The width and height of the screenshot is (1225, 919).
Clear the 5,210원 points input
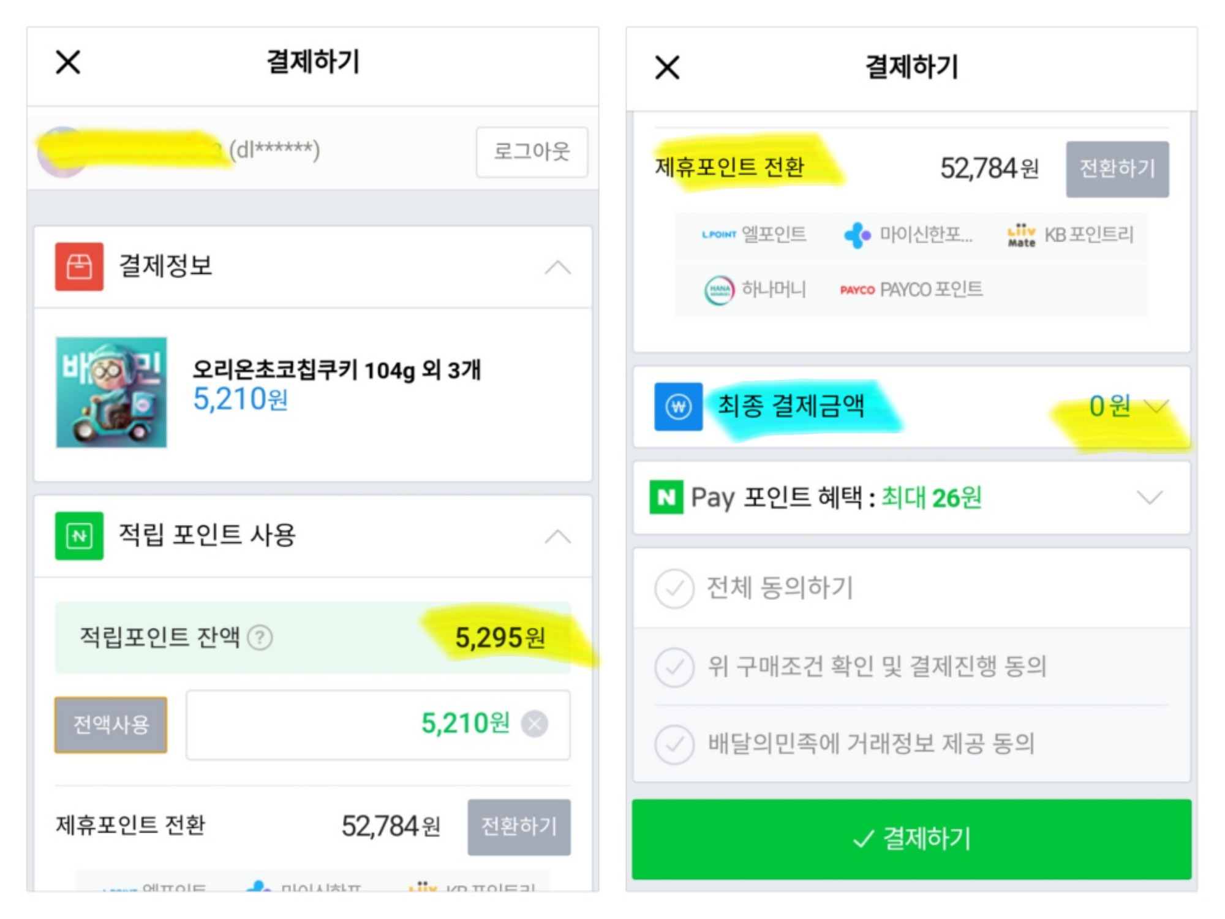point(535,724)
